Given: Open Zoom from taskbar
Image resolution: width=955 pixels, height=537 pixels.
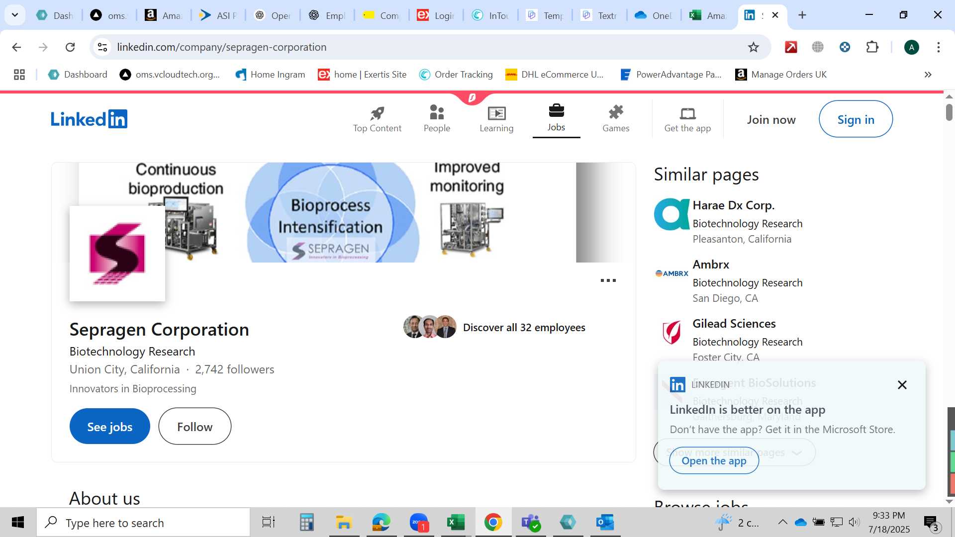Looking at the screenshot, I should [419, 523].
